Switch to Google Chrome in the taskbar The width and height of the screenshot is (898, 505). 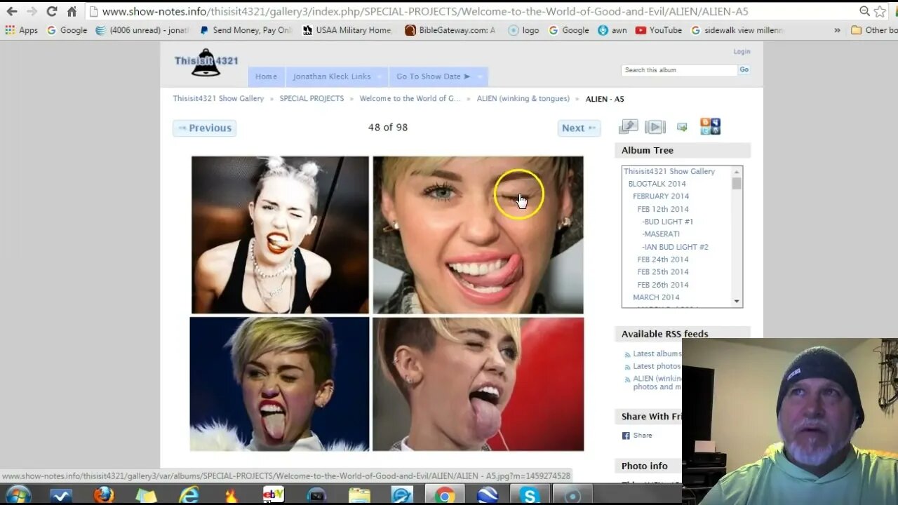tap(443, 495)
